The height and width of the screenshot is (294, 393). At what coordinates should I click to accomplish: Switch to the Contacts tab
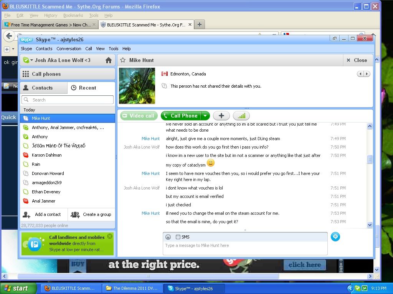[44, 88]
